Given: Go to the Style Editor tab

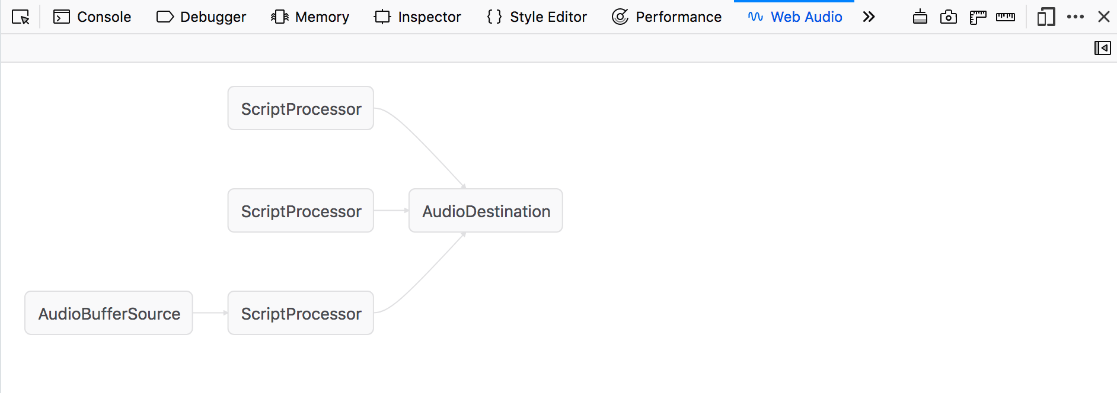Looking at the screenshot, I should tap(537, 17).
